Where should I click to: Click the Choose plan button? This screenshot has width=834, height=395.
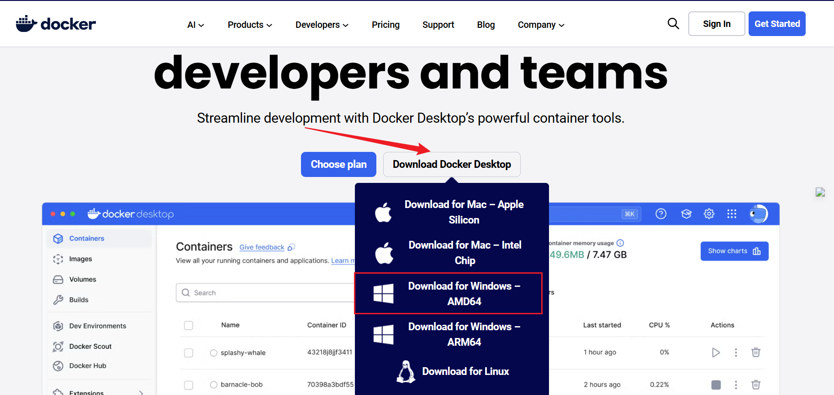point(338,164)
